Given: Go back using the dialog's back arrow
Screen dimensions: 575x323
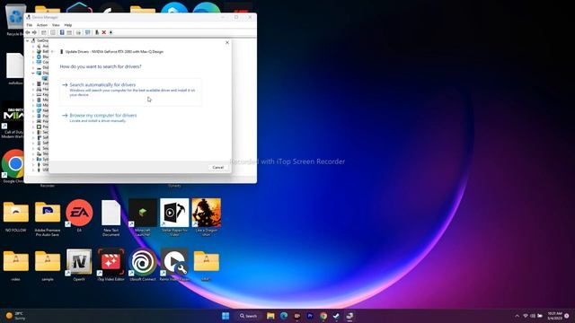Looking at the screenshot, I should coord(53,52).
